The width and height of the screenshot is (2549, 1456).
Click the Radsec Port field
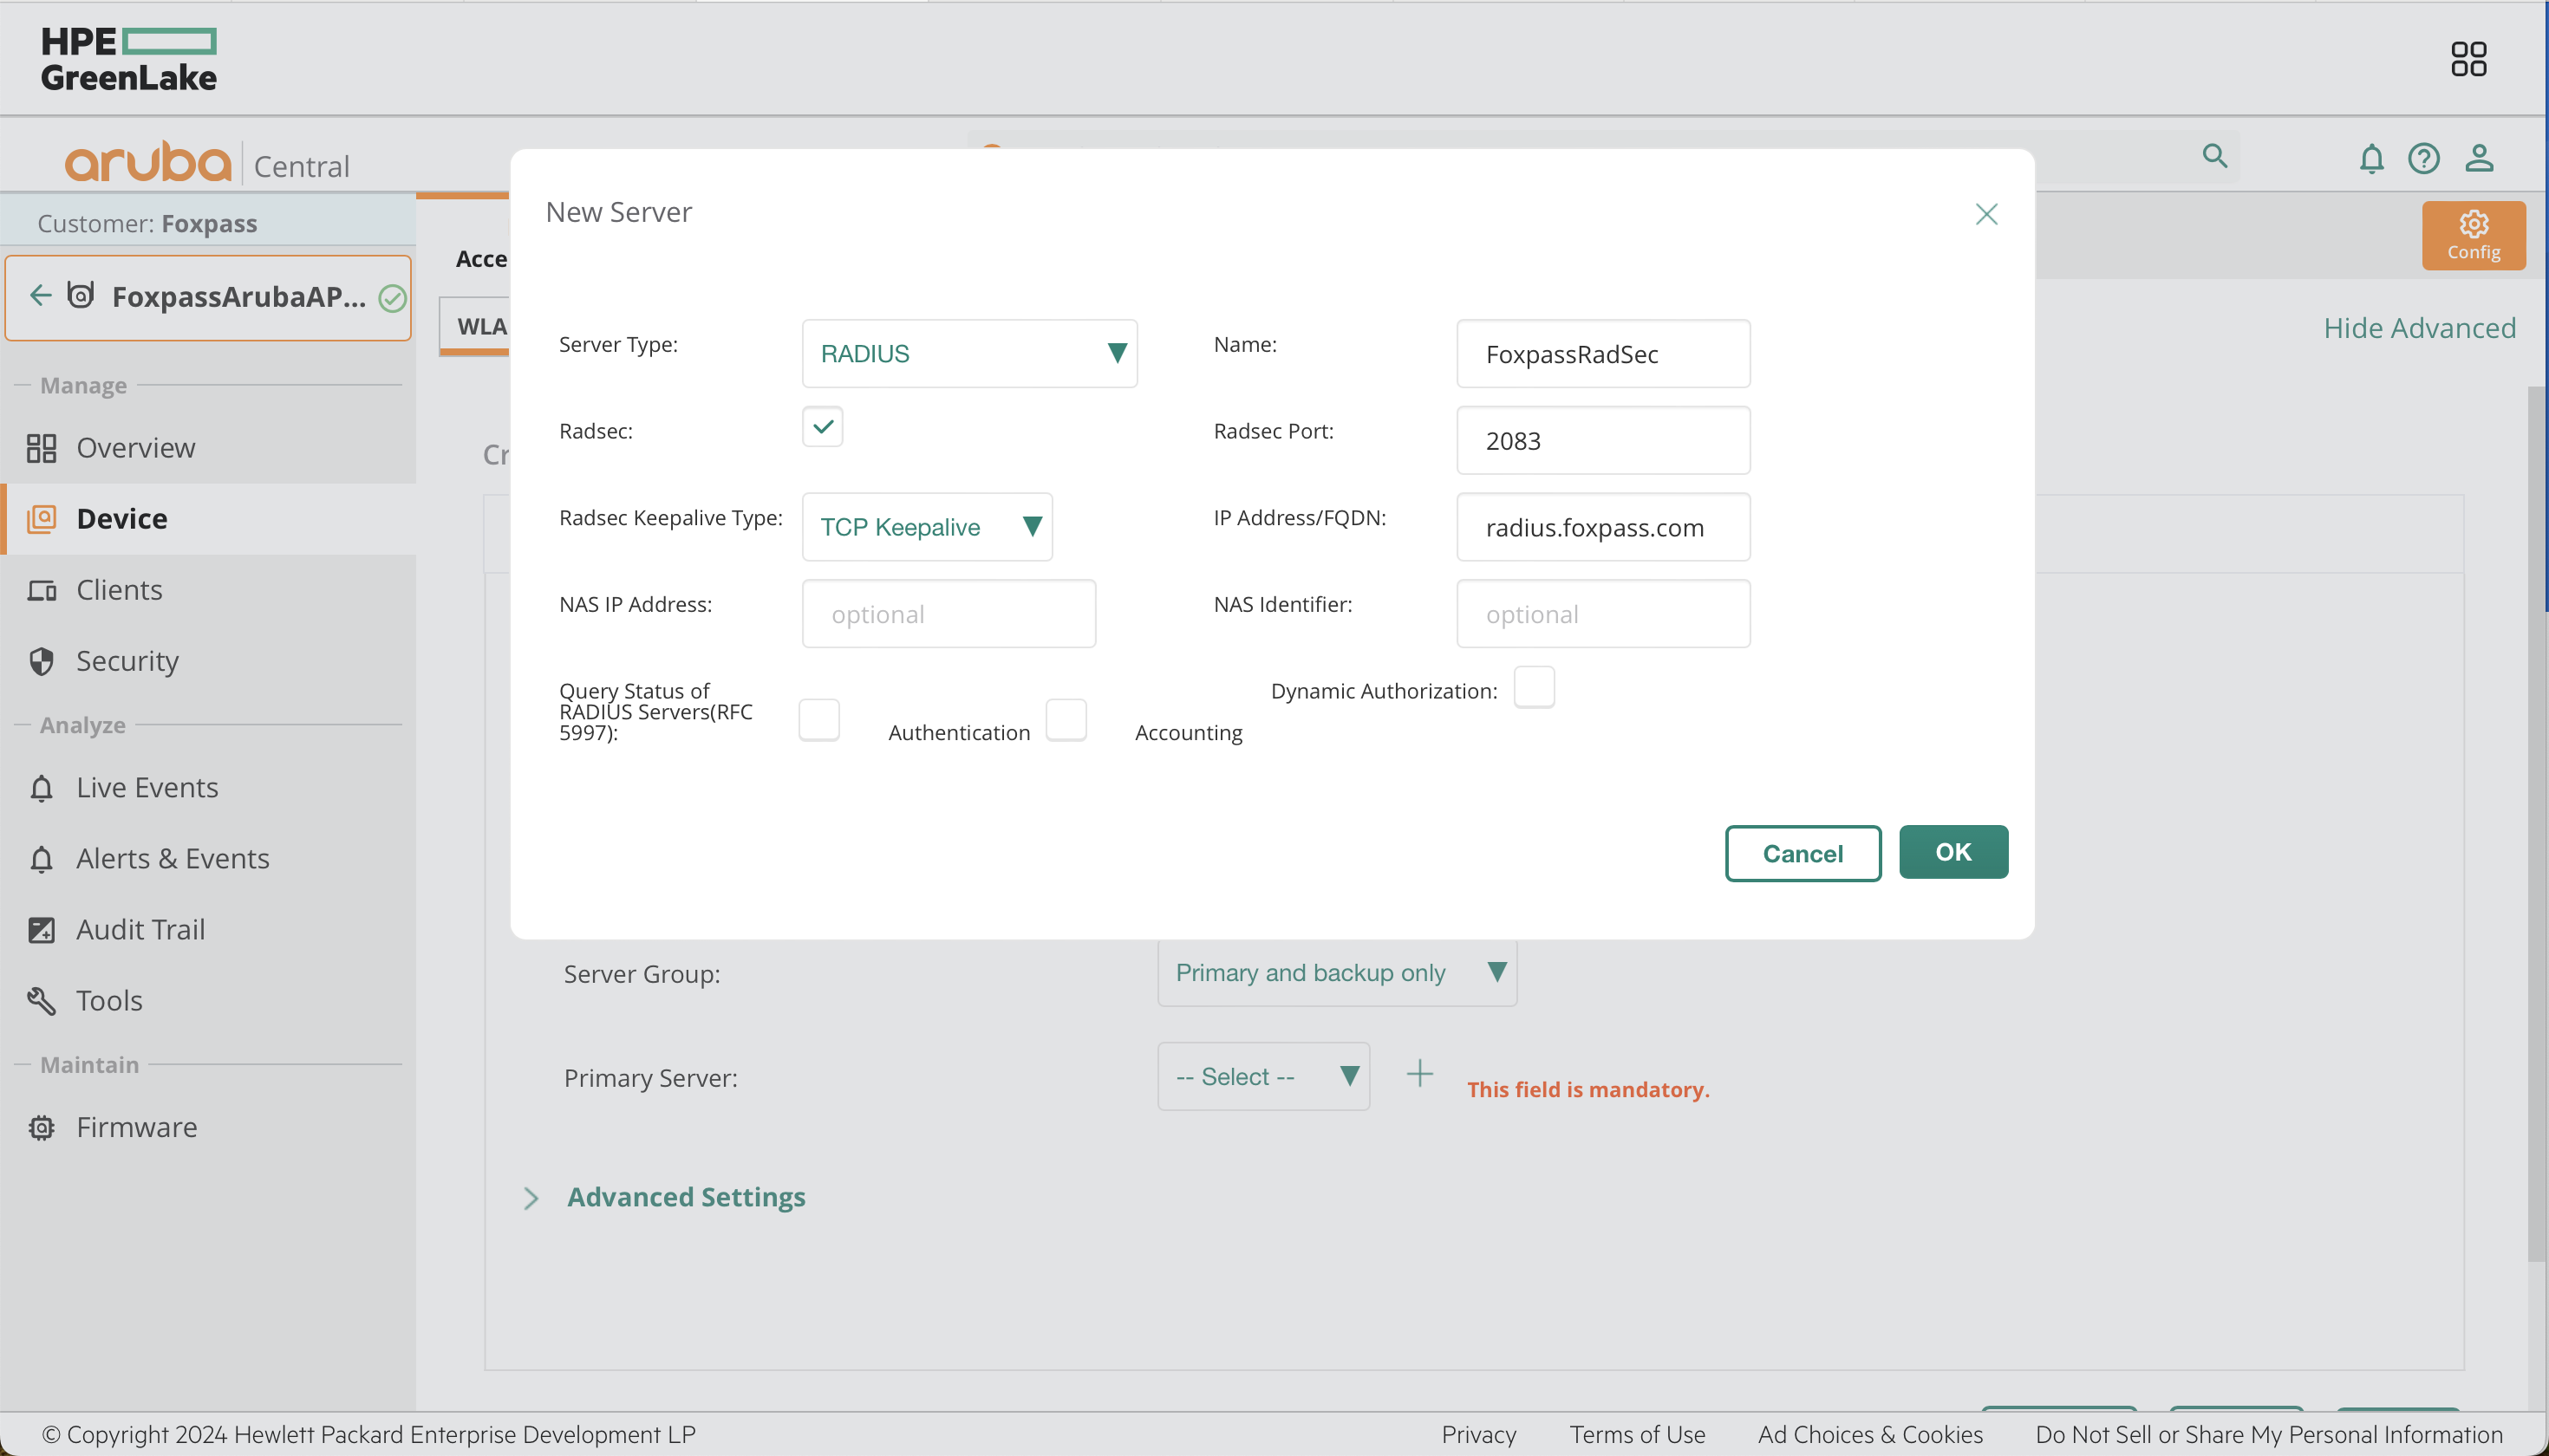pyautogui.click(x=1602, y=441)
